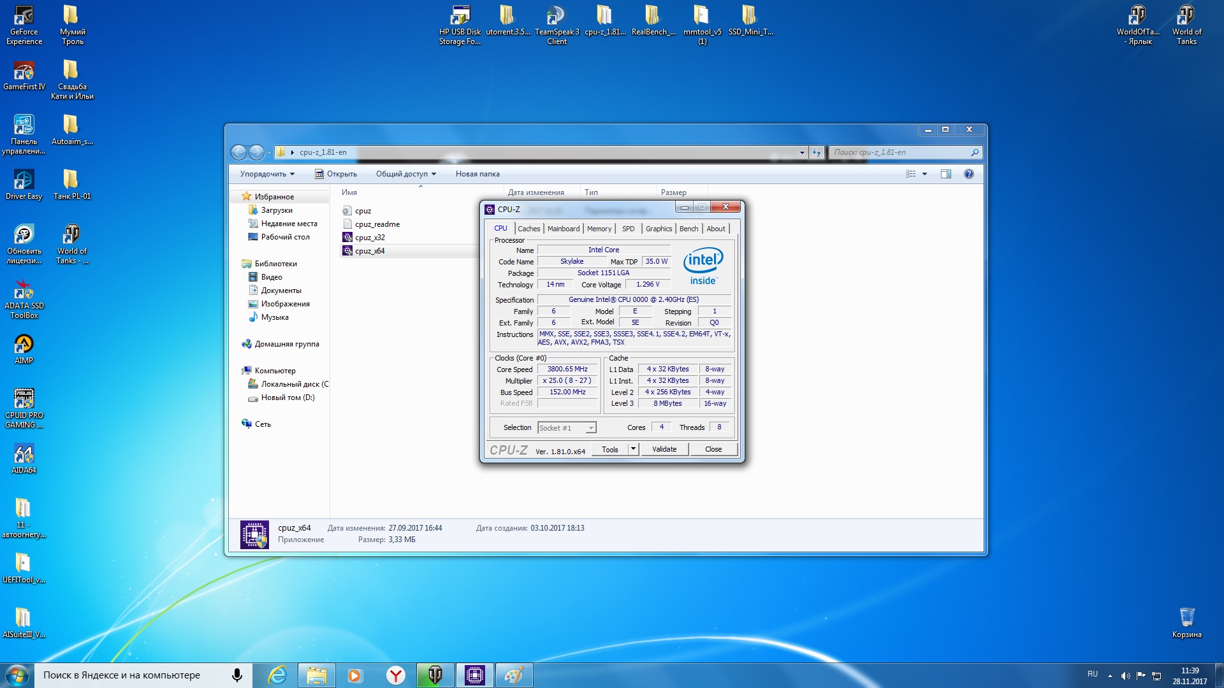1224x688 pixels.
Task: Switch to the Memory tab
Action: [599, 229]
